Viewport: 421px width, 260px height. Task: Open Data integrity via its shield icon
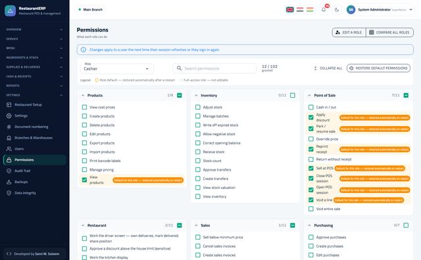point(9,193)
